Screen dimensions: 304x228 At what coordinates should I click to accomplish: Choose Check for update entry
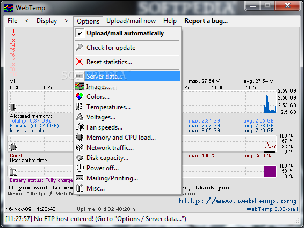coord(127,48)
